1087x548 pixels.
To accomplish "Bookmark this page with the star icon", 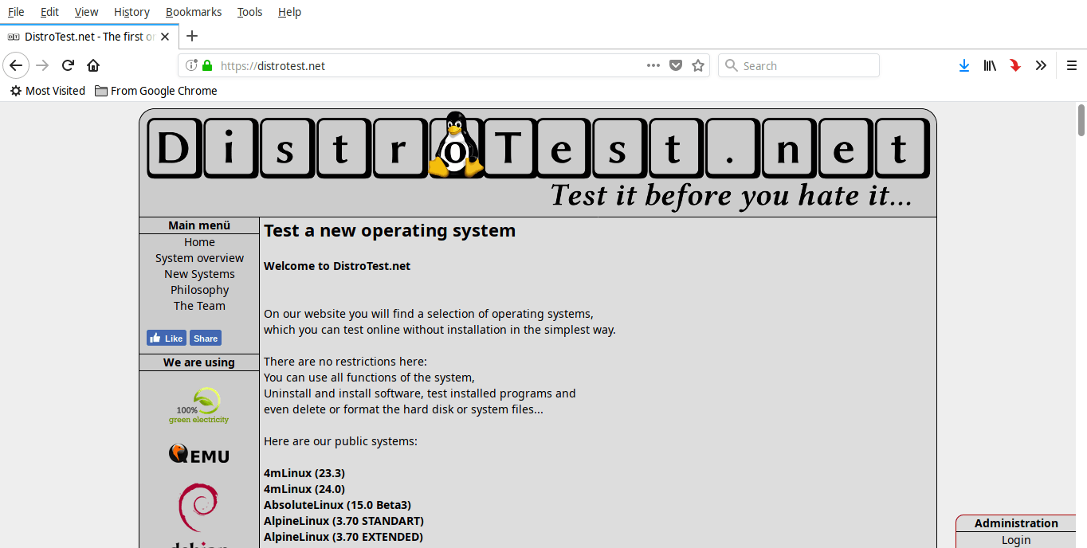I will [x=697, y=65].
